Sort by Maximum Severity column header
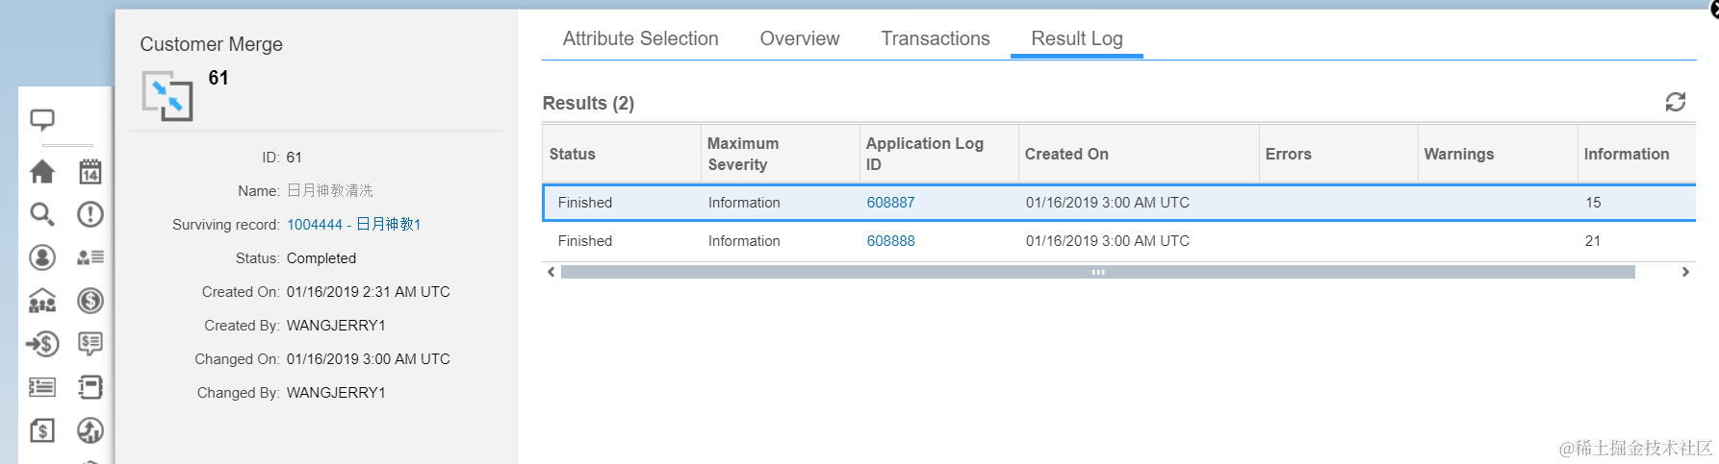This screenshot has width=1719, height=464. (x=781, y=154)
